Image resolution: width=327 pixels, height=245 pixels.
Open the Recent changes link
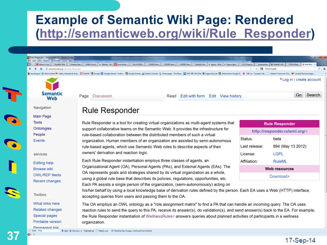[47, 181]
